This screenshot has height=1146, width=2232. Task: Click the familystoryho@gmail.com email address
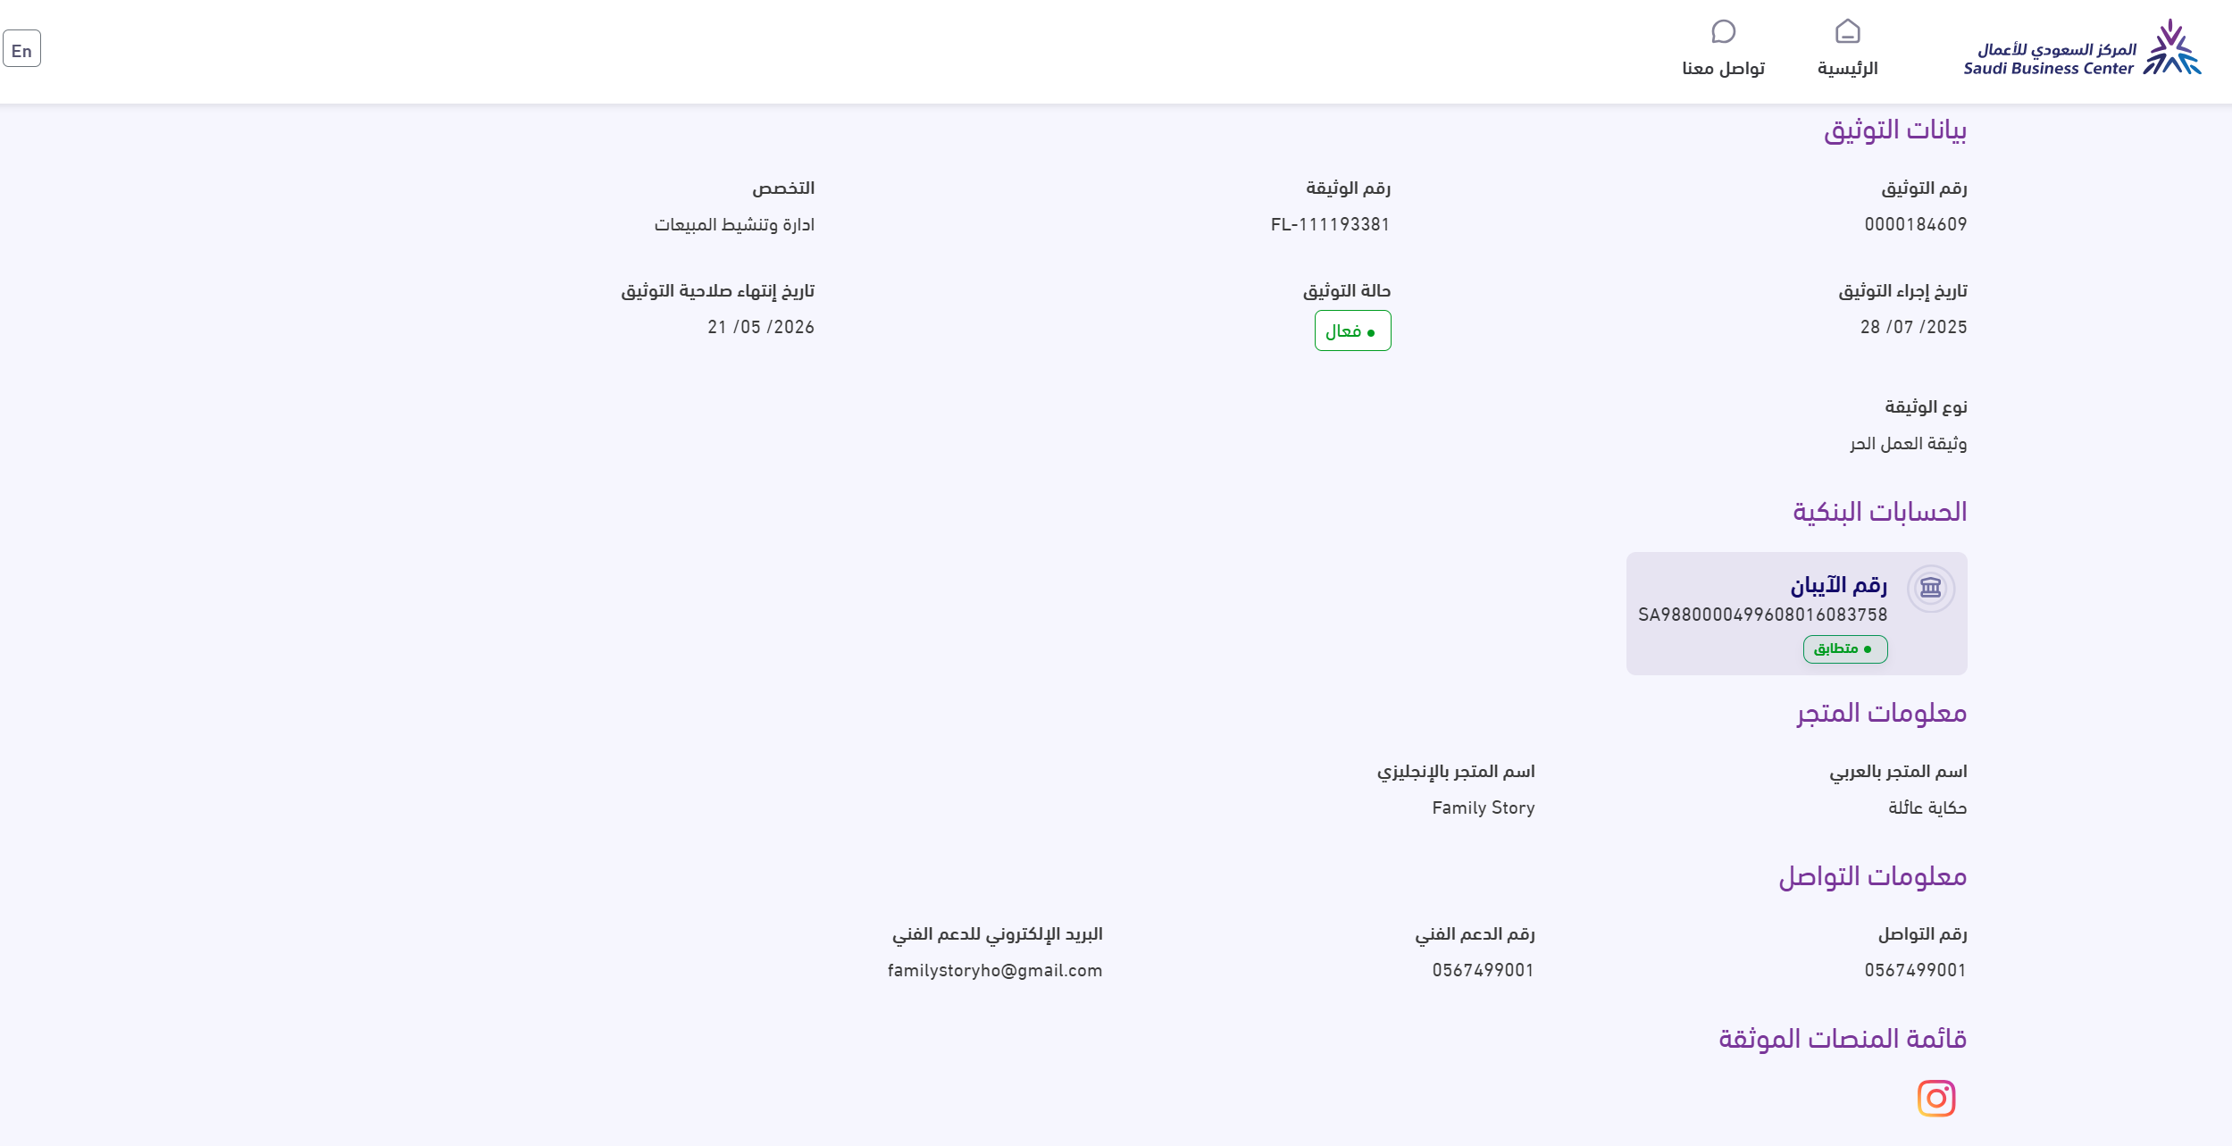coord(994,971)
